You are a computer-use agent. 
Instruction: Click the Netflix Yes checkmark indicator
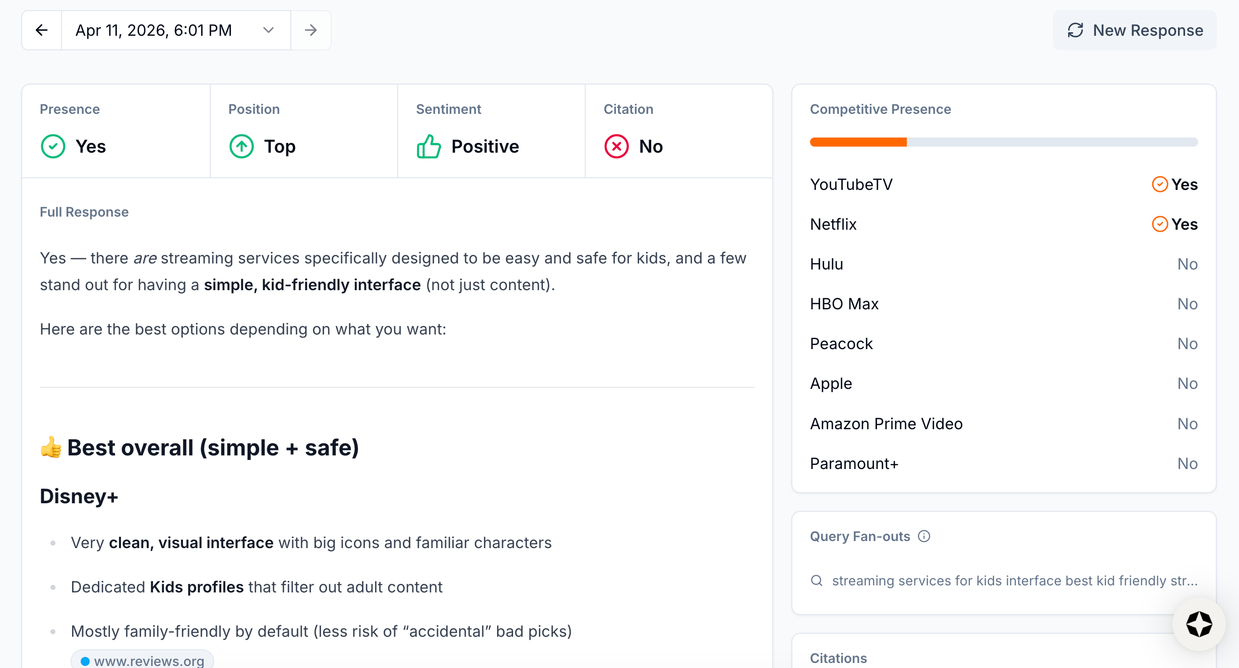pyautogui.click(x=1160, y=224)
